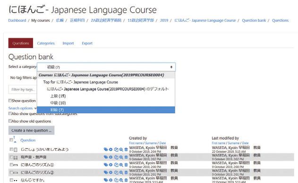Delete the にほんごのリズム① question

[x=126, y=165]
